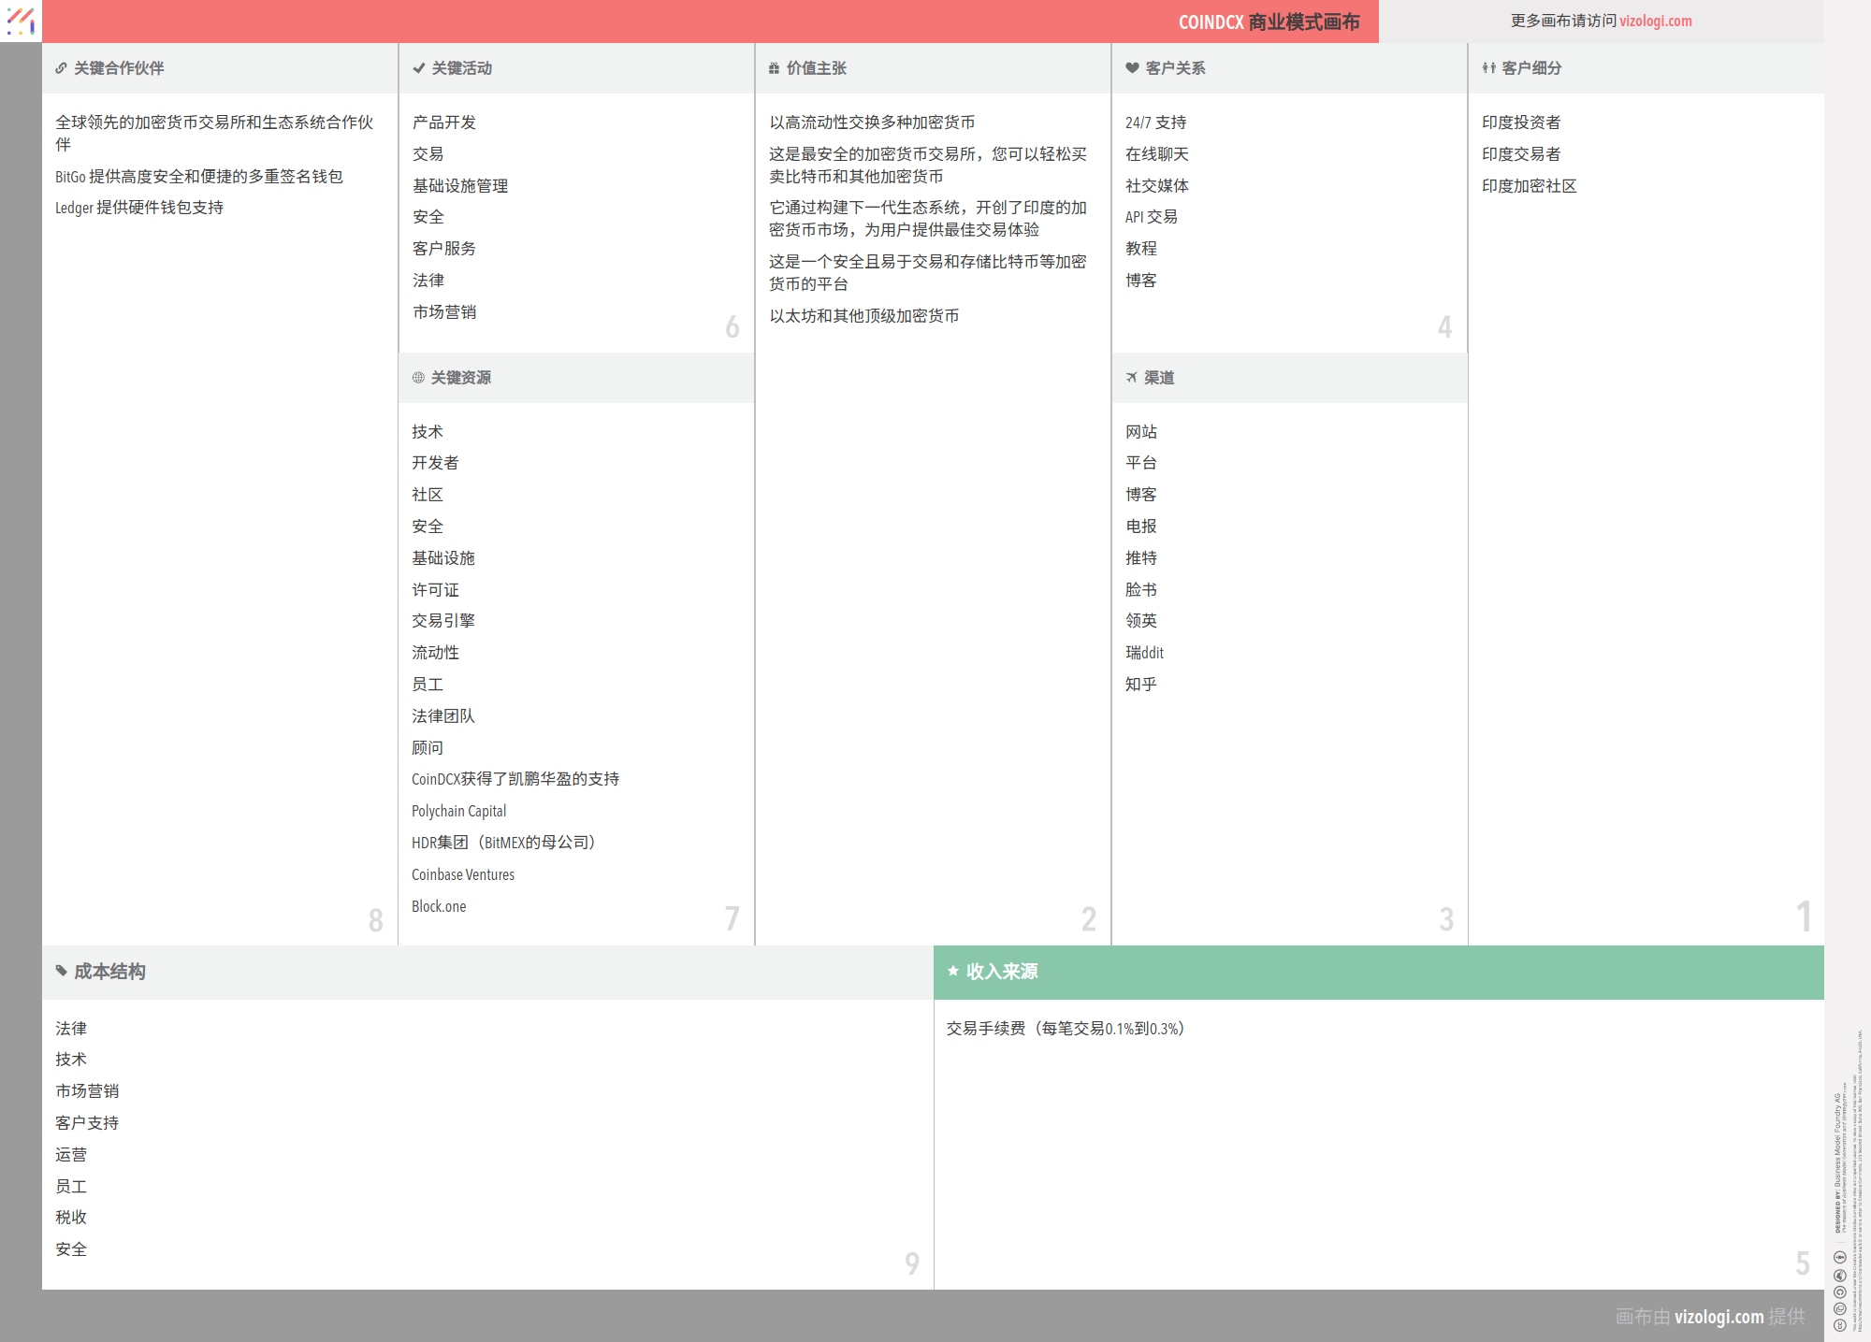Image resolution: width=1871 pixels, height=1342 pixels.
Task: Open the vizologi.com link at bottom right
Action: 1719,1316
